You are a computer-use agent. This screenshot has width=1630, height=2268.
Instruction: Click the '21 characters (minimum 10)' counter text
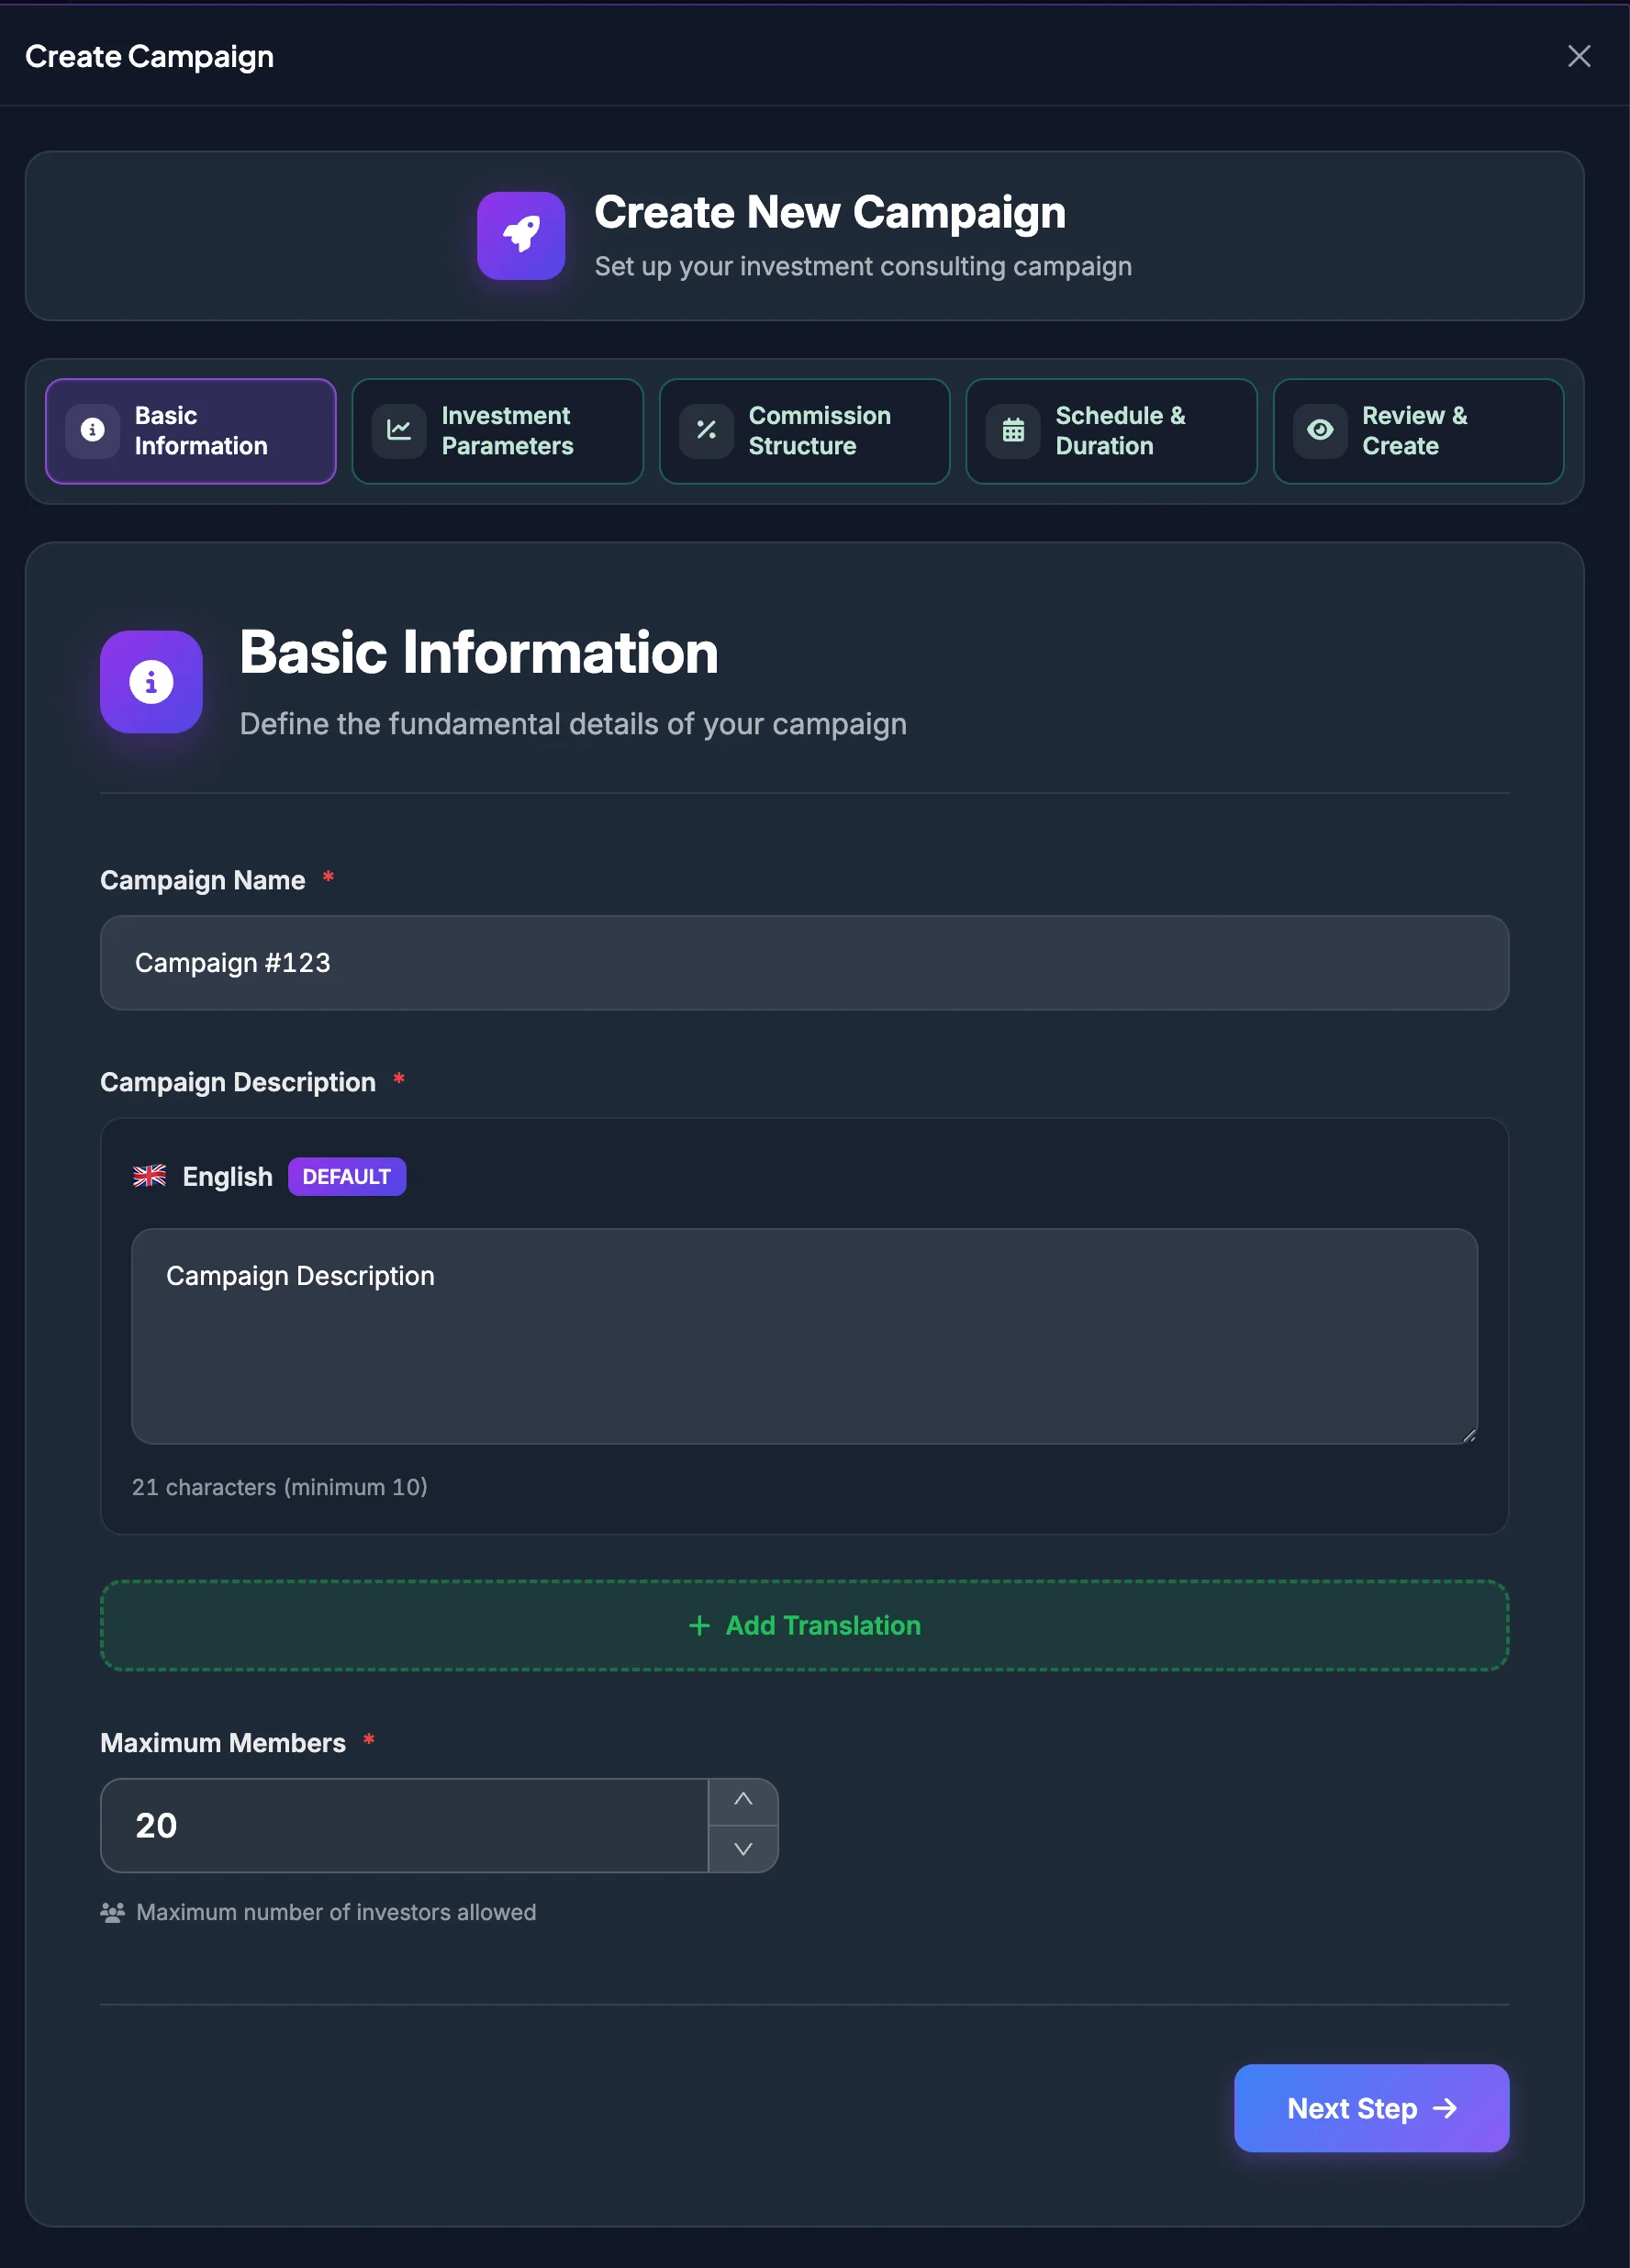280,1487
